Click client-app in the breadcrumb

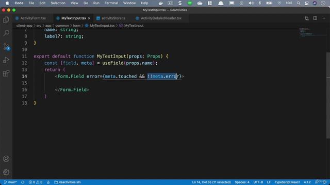(24, 26)
